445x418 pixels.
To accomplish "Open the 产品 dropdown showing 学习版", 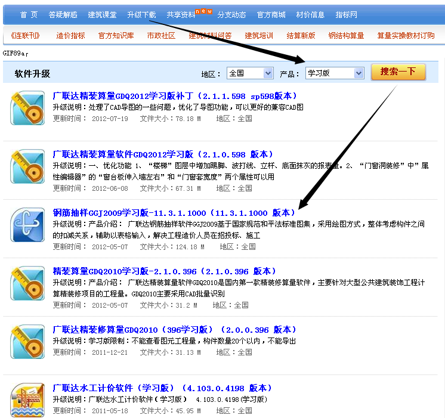I will point(335,73).
